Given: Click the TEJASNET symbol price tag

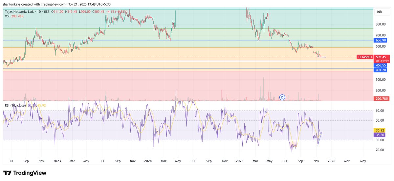Looking at the screenshot, I should click(x=365, y=57).
